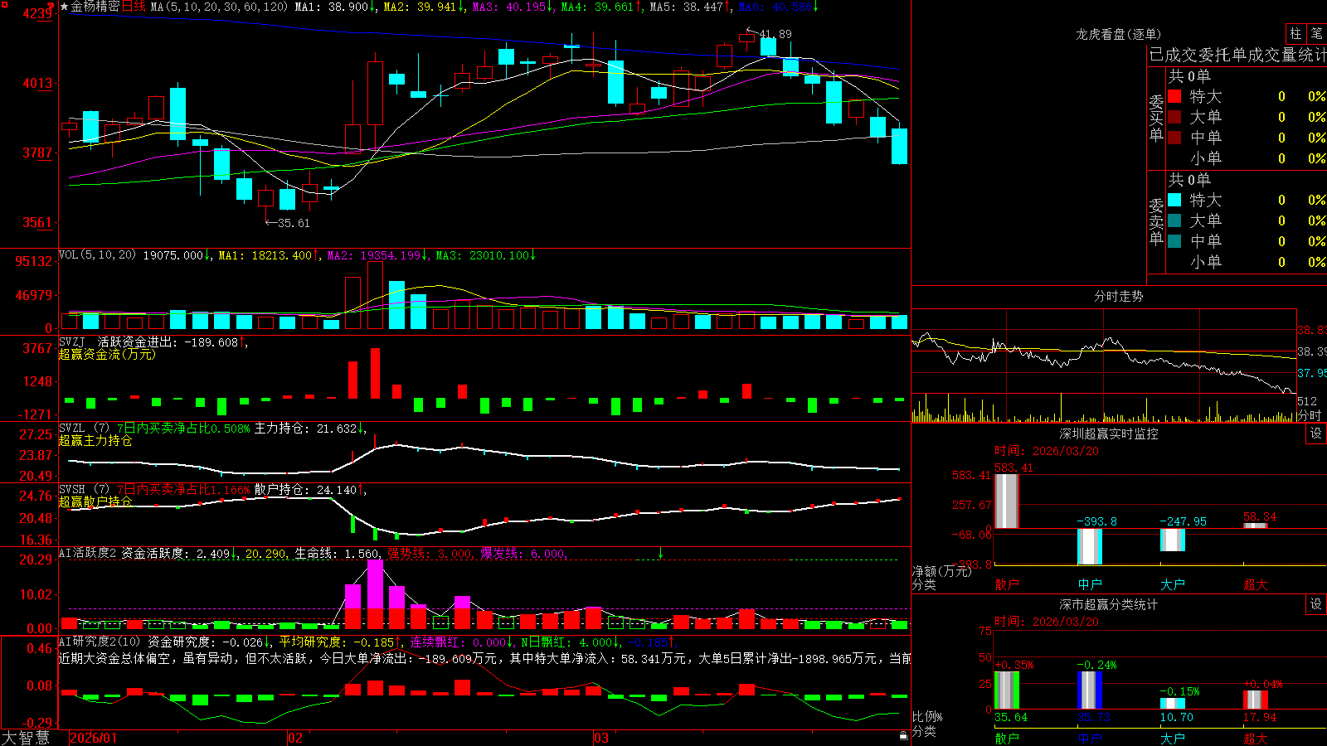
Task: Click the 龙虎看盘(逐单) panel title
Action: pyautogui.click(x=1118, y=34)
